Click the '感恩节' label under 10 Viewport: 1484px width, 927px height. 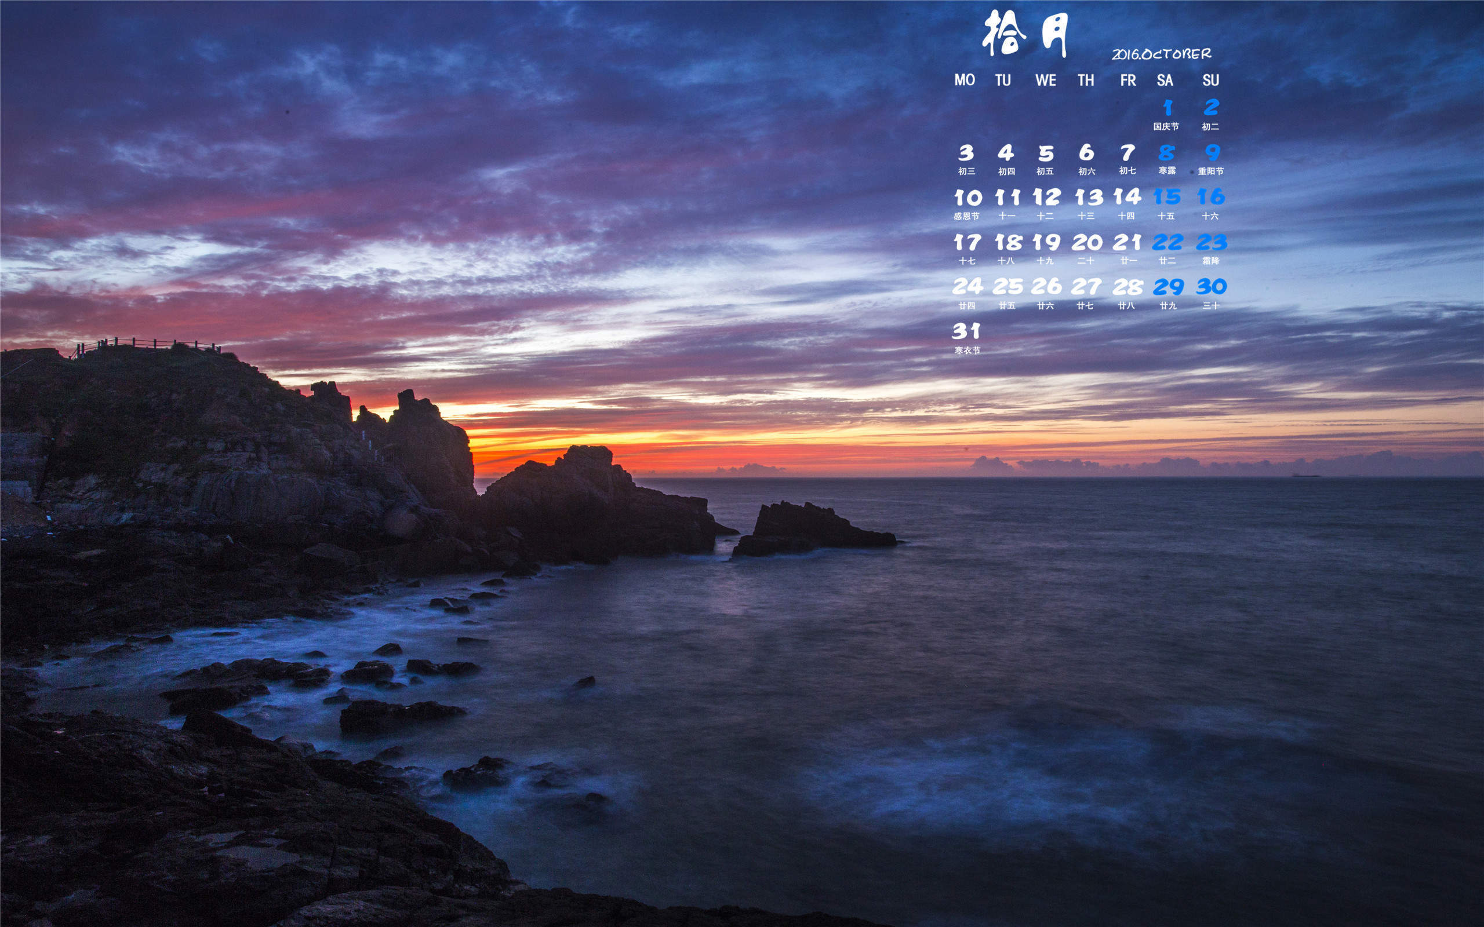(966, 216)
